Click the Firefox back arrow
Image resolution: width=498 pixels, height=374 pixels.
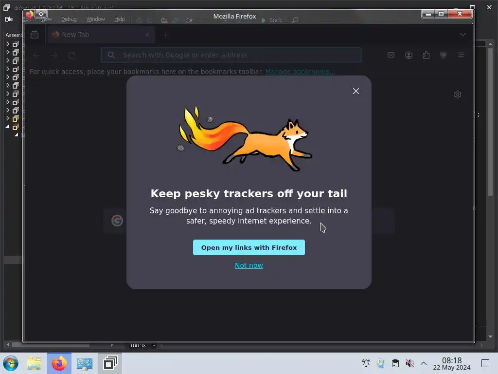point(36,56)
